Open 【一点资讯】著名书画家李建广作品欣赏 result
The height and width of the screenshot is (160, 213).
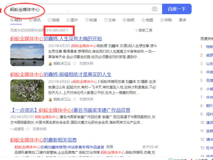(70, 110)
